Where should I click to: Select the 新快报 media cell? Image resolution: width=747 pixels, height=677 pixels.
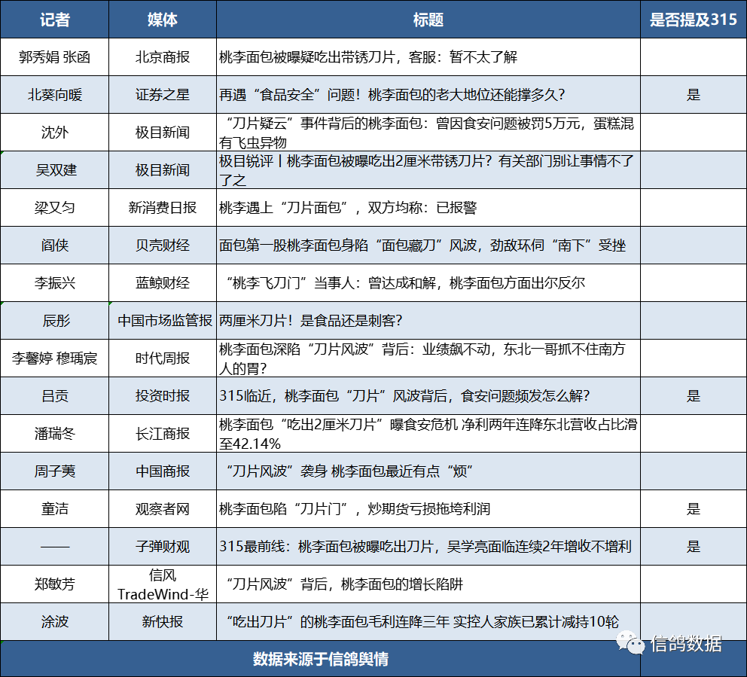(163, 622)
